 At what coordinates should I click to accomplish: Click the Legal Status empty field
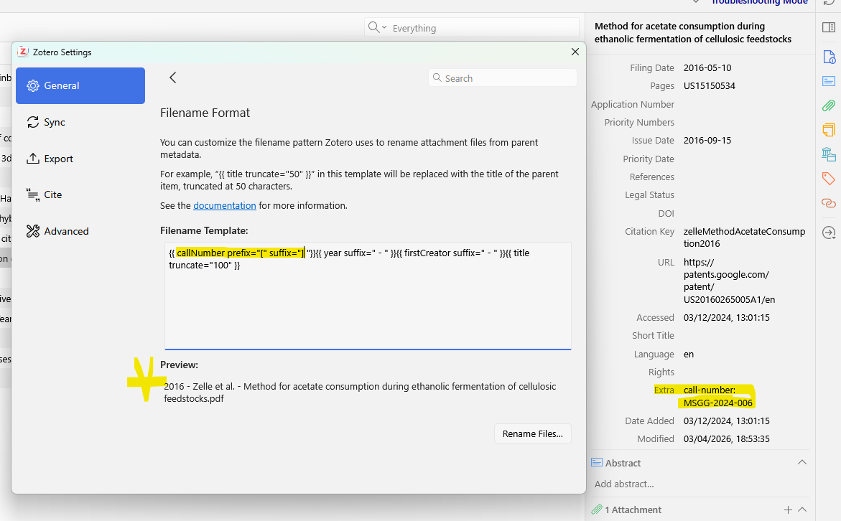click(745, 195)
